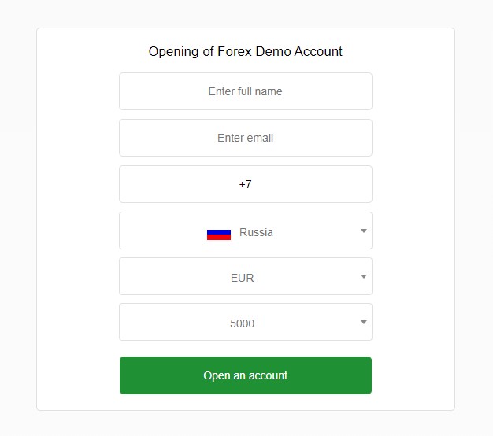This screenshot has height=436, width=493.
Task: Click the Open an account button
Action: (x=246, y=375)
